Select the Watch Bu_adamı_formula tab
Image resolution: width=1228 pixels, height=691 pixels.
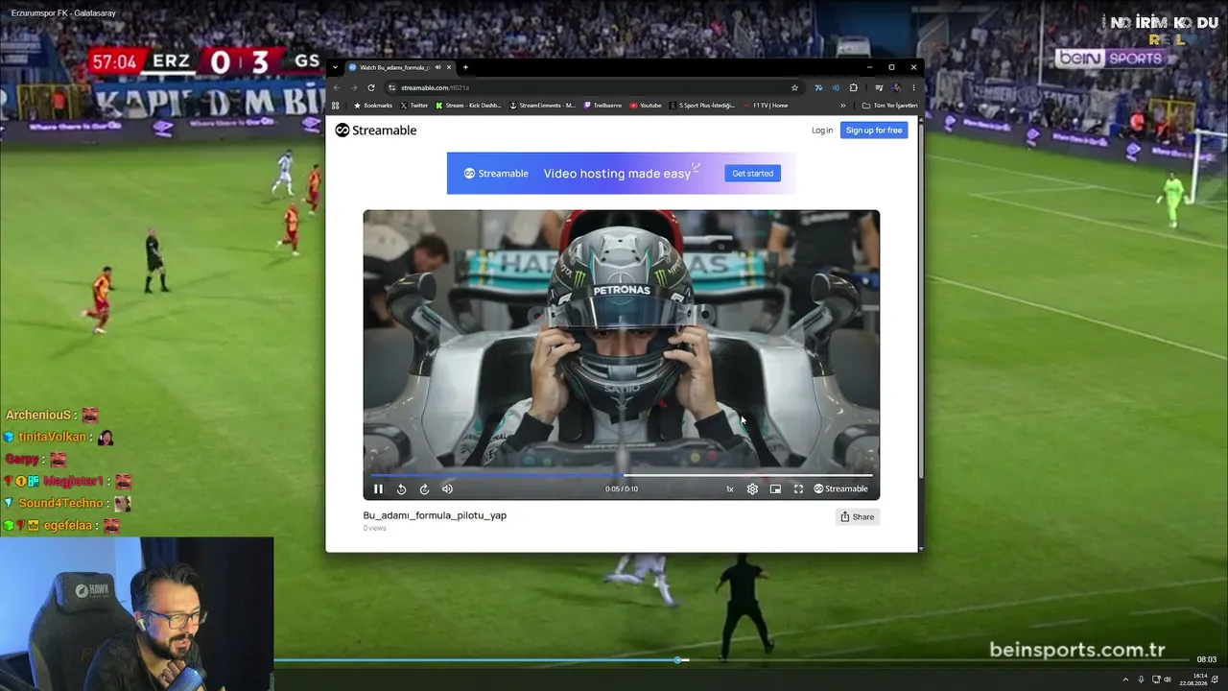pyautogui.click(x=400, y=67)
